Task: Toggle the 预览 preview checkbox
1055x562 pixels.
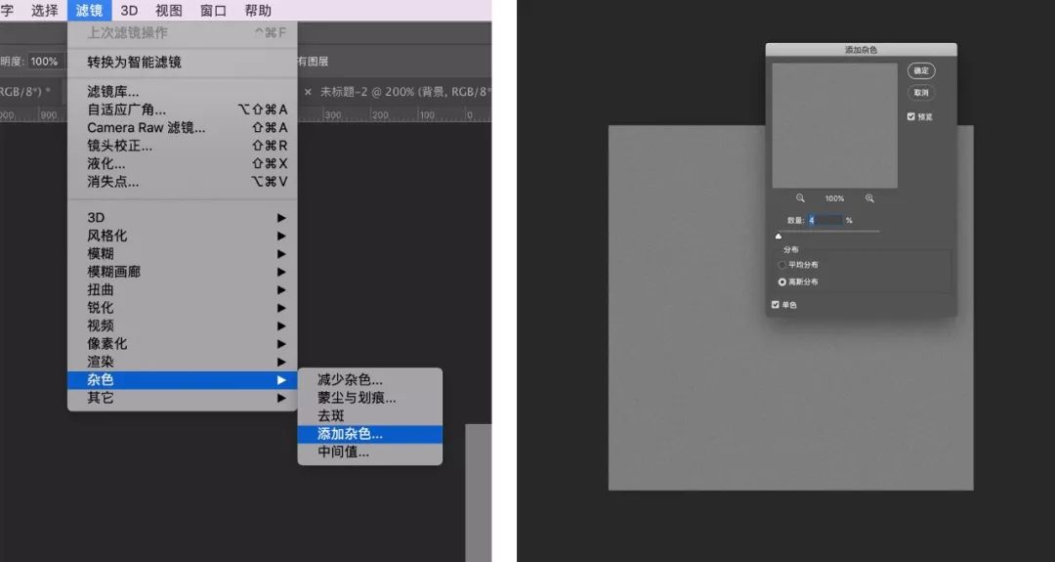Action: 911,116
